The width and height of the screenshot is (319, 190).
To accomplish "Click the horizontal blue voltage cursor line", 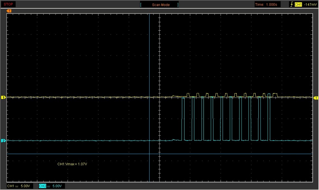I will pos(96,154).
